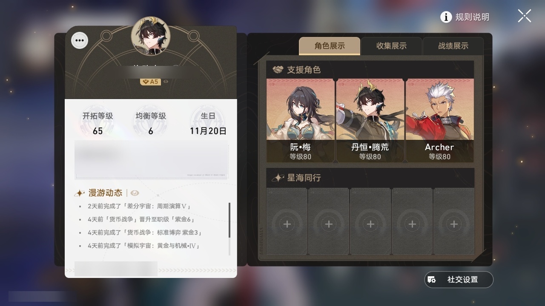The width and height of the screenshot is (545, 306).
Task: Close the profile screen with X
Action: pyautogui.click(x=524, y=16)
